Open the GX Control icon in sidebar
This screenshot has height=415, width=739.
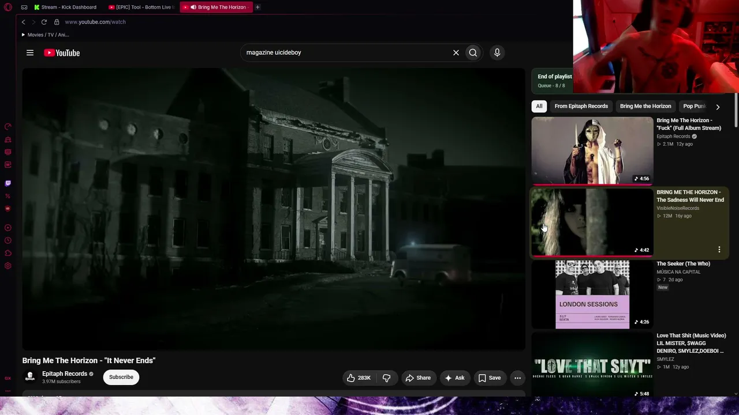(8, 379)
